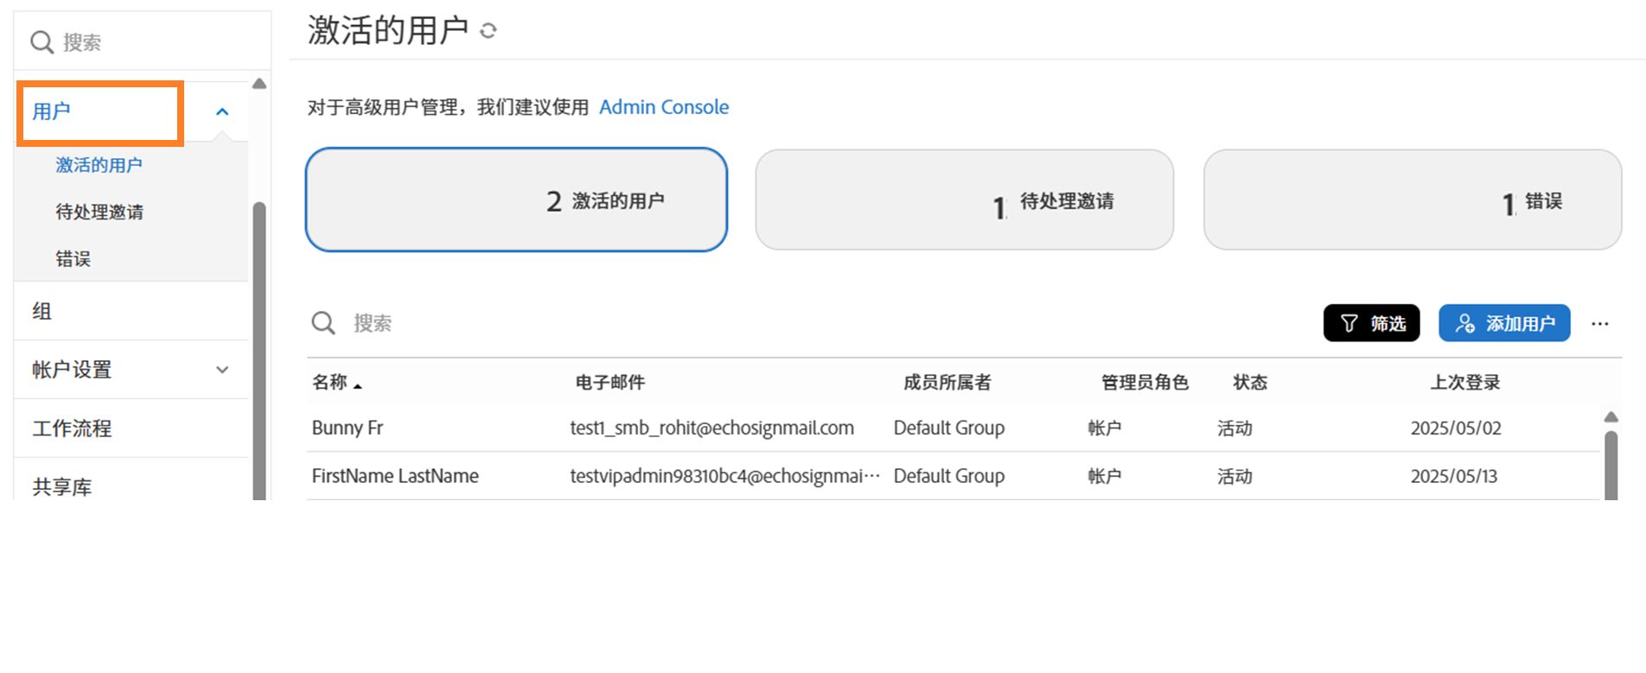Click the 2025/05/13 login date
1646x673 pixels.
(1454, 476)
